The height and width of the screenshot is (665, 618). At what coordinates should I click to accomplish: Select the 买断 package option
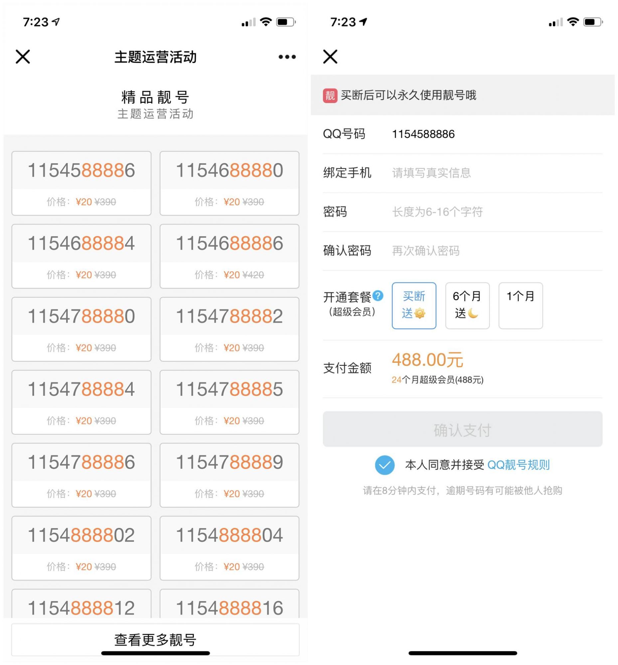(x=414, y=305)
